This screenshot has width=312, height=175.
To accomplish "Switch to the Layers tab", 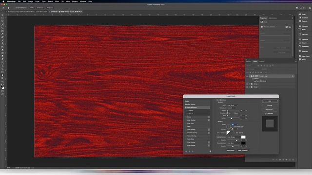I will point(255,62).
